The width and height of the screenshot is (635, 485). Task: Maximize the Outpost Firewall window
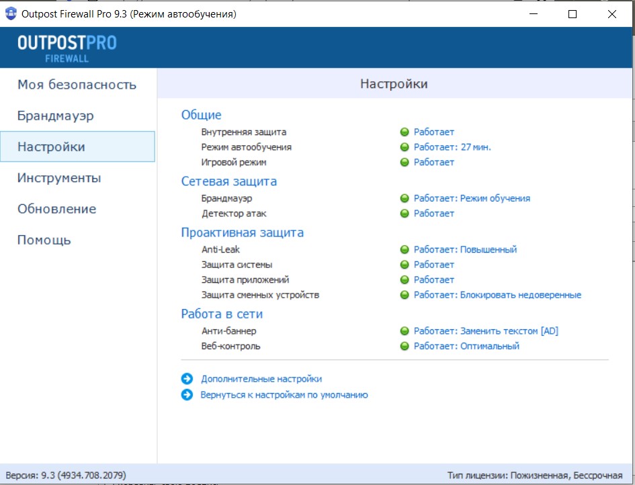(573, 14)
